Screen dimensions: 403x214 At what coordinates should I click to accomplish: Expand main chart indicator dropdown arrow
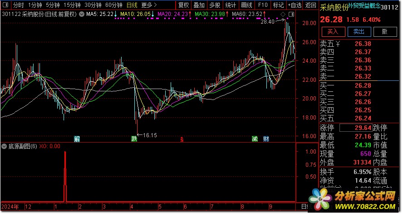pos(82,14)
